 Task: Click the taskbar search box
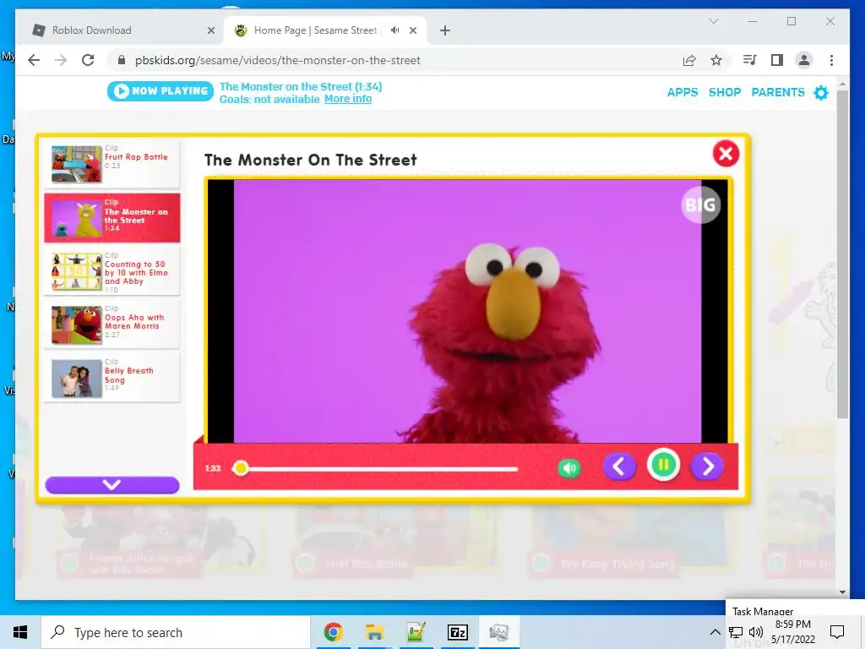[176, 632]
